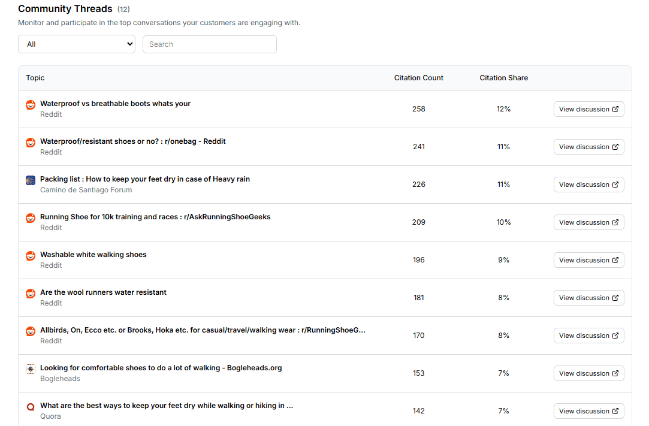649x426 pixels.
Task: Click the Reddit icon beside "Running Shoe for 10k training"
Action: 30,217
